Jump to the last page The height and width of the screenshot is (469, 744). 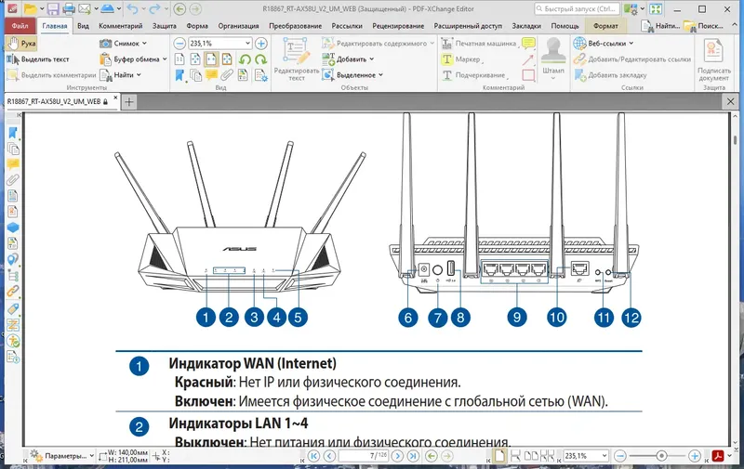pos(413,456)
